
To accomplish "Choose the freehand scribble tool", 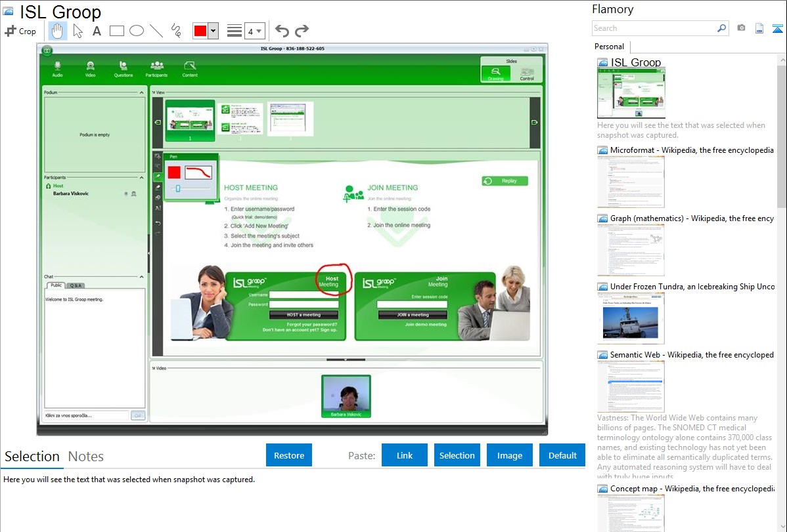I will click(176, 31).
